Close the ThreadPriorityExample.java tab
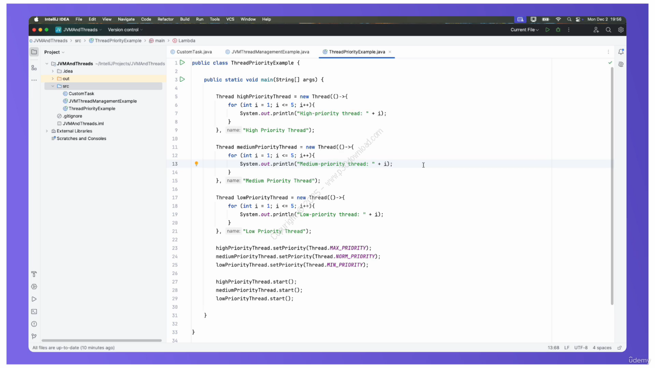Viewport: 655px width, 368px height. (x=390, y=52)
